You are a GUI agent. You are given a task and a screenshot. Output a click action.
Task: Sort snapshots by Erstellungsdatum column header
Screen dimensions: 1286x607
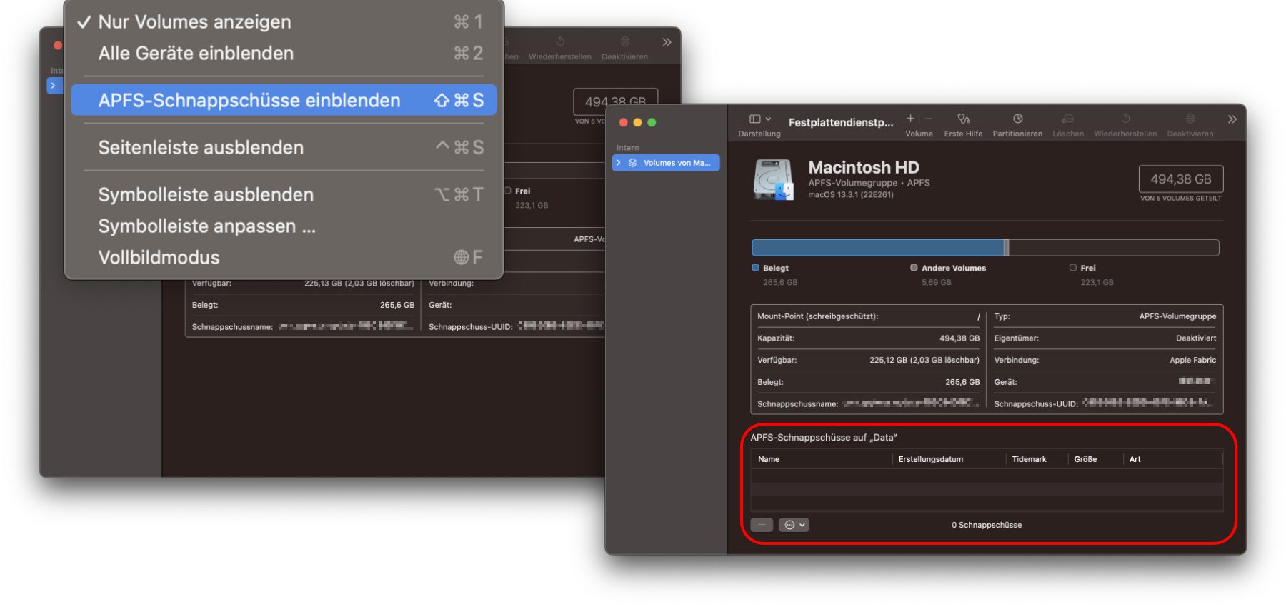930,459
